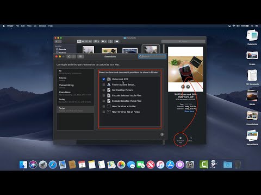The height and width of the screenshot is (195, 261).
Task: Open the Edit menu
Action: [x=23, y=26]
